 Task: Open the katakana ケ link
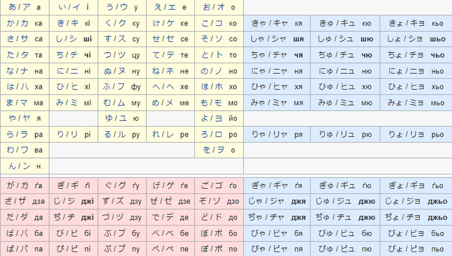(170, 23)
